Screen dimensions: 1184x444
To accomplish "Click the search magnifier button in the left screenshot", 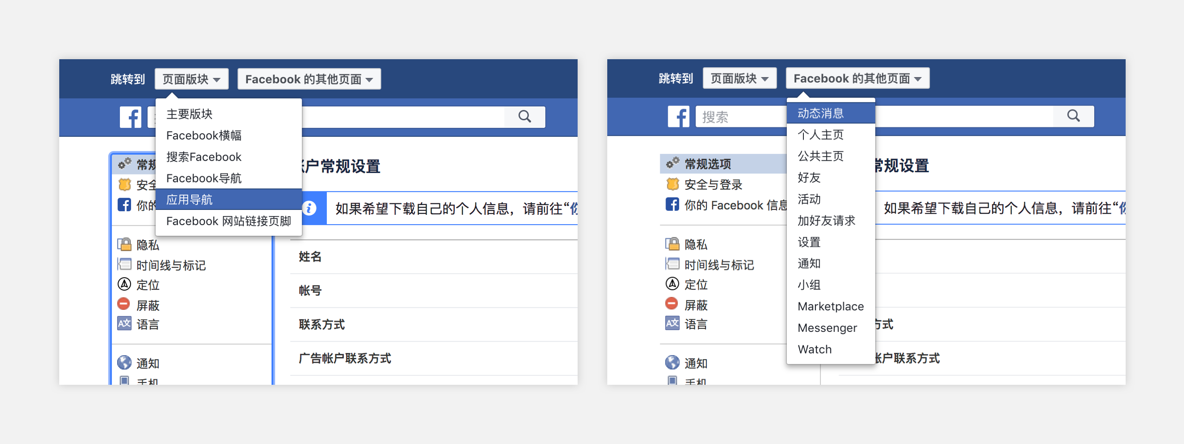I will (x=524, y=117).
